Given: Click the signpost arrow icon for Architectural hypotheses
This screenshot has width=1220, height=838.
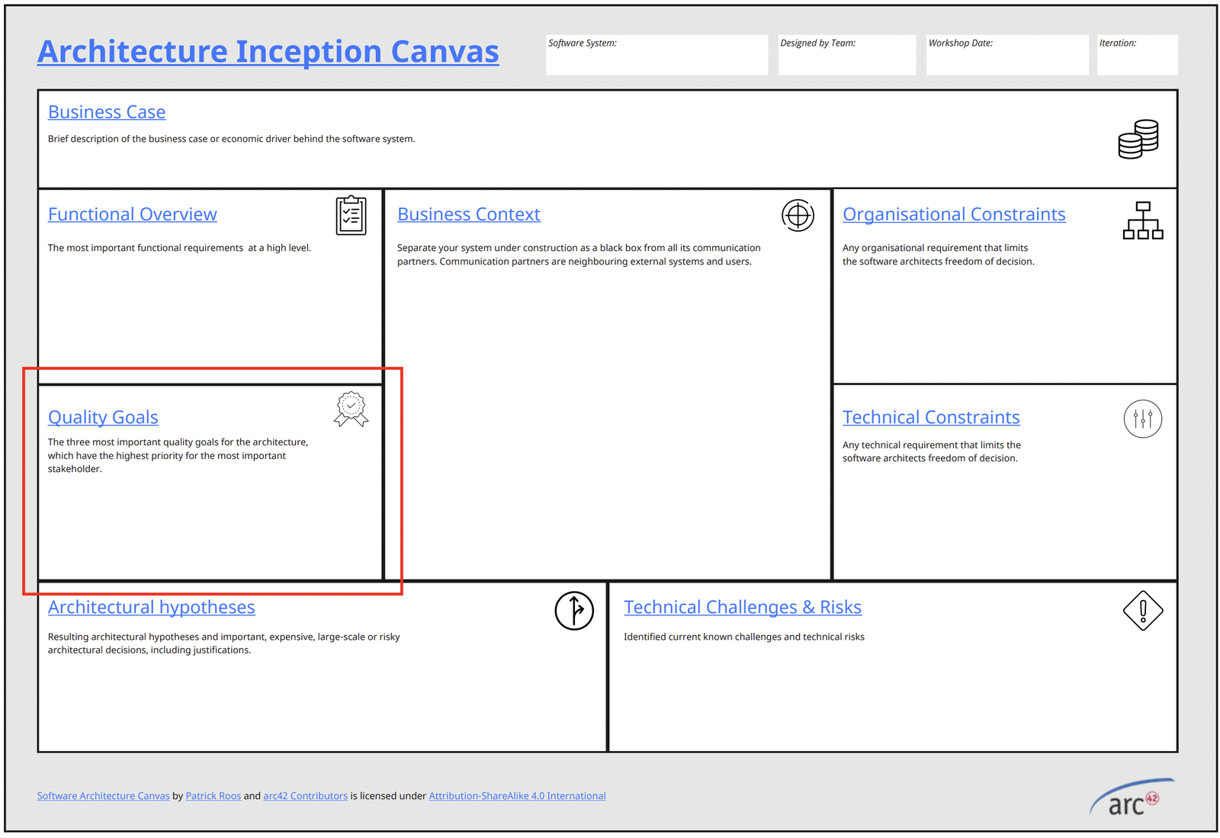Looking at the screenshot, I should point(574,611).
